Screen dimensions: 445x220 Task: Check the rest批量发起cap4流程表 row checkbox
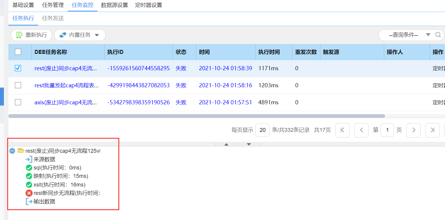pyautogui.click(x=18, y=85)
